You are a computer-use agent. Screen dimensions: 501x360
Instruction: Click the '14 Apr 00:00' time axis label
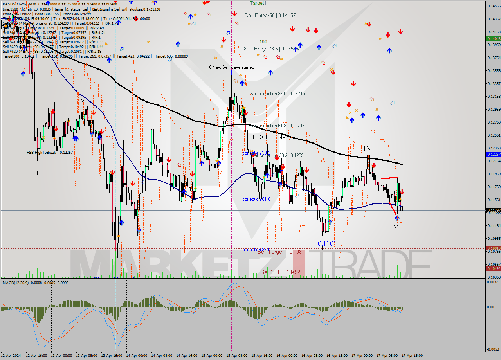137,355
